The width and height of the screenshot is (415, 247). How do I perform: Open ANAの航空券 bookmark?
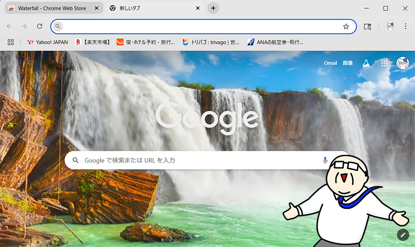tap(275, 42)
